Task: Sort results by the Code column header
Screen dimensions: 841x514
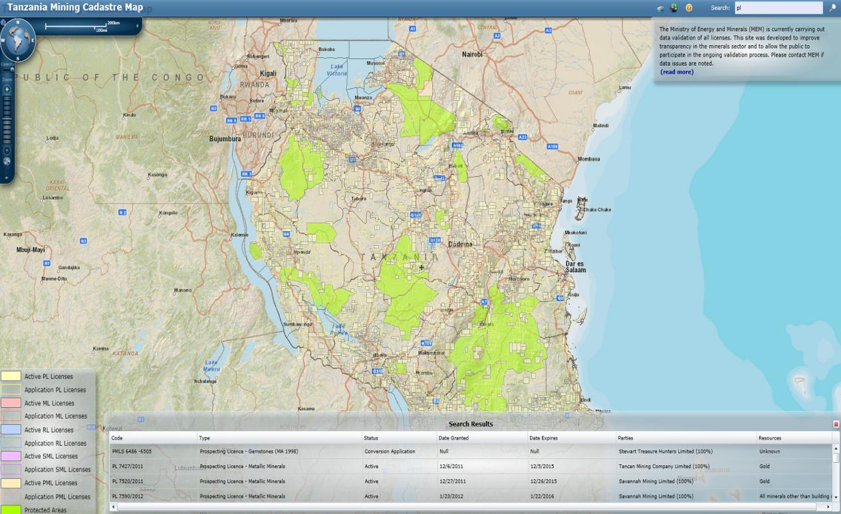Action: point(154,438)
